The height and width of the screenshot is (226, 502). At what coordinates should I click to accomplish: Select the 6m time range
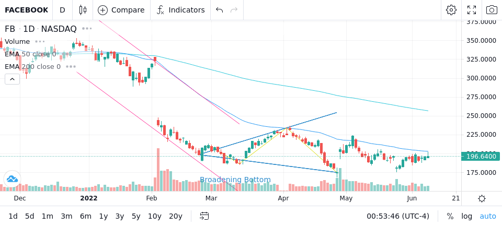point(85,216)
